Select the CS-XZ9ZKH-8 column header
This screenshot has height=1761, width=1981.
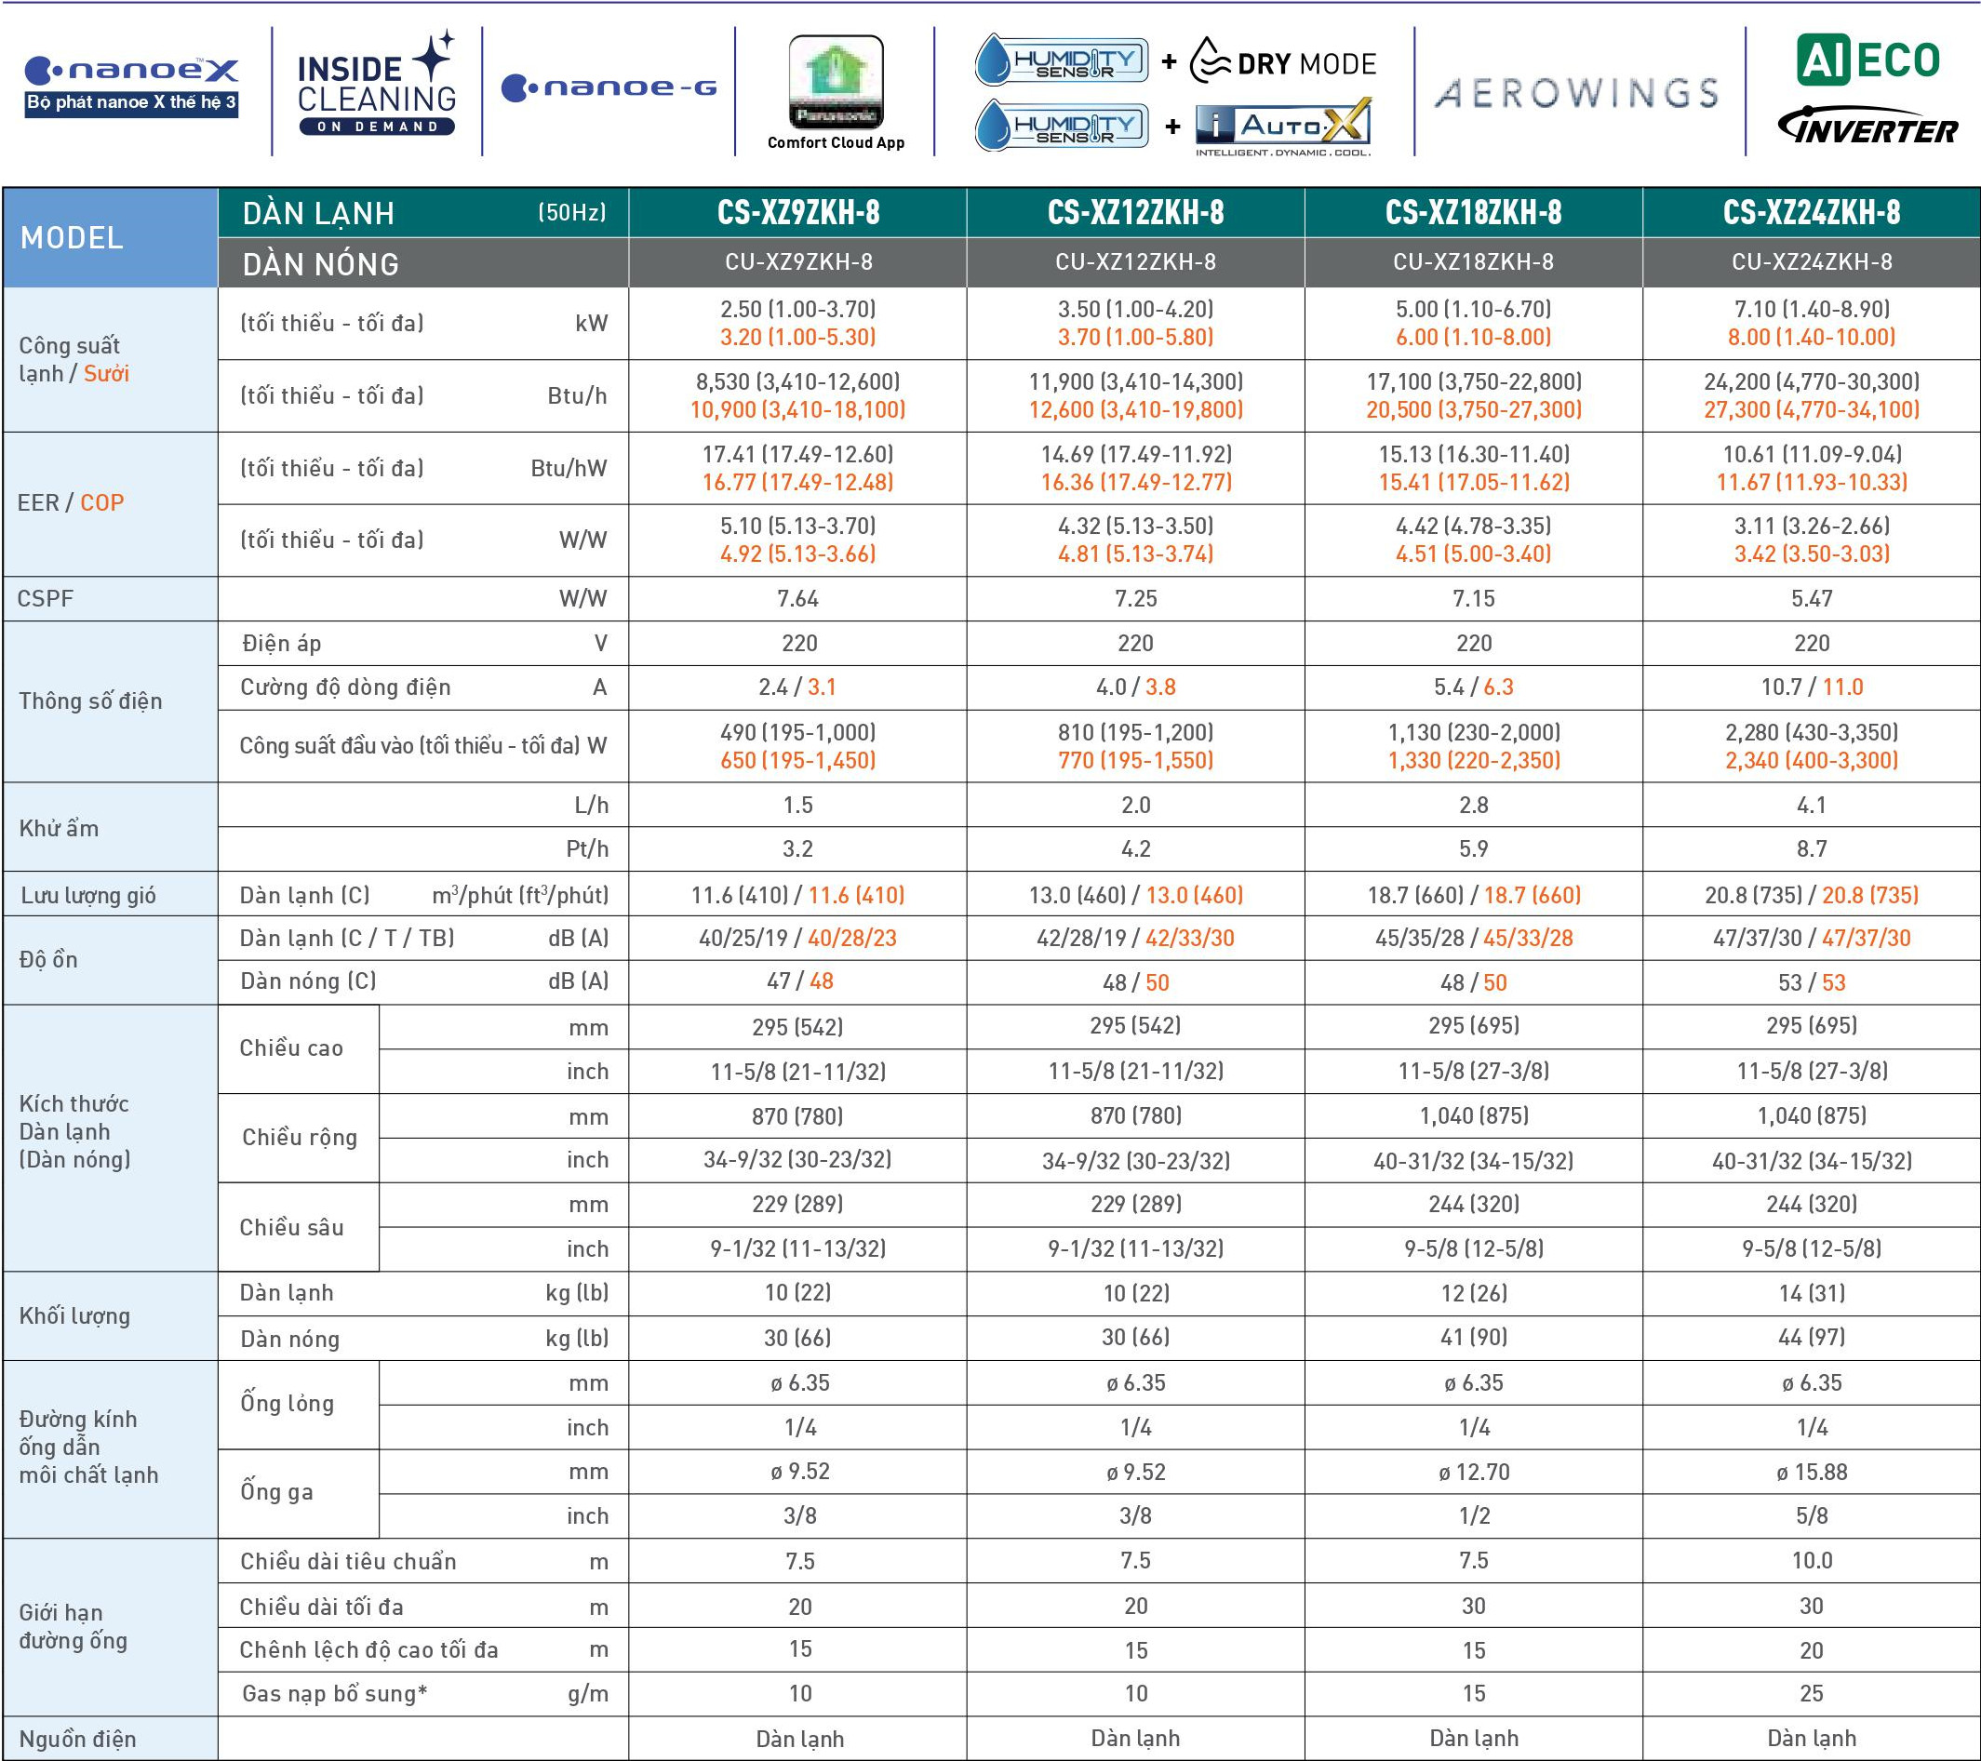pyautogui.click(x=797, y=212)
